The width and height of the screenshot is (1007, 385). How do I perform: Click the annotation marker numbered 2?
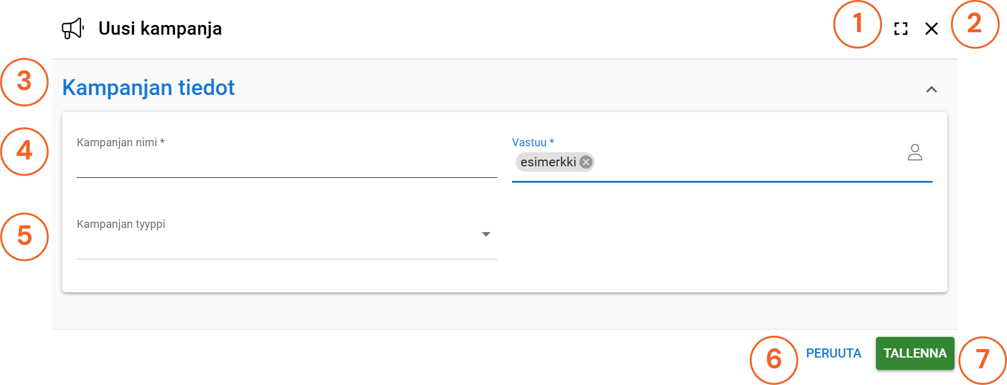point(975,24)
